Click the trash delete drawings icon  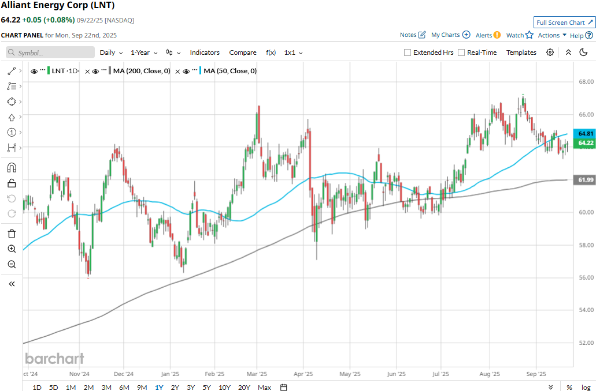(x=12, y=234)
